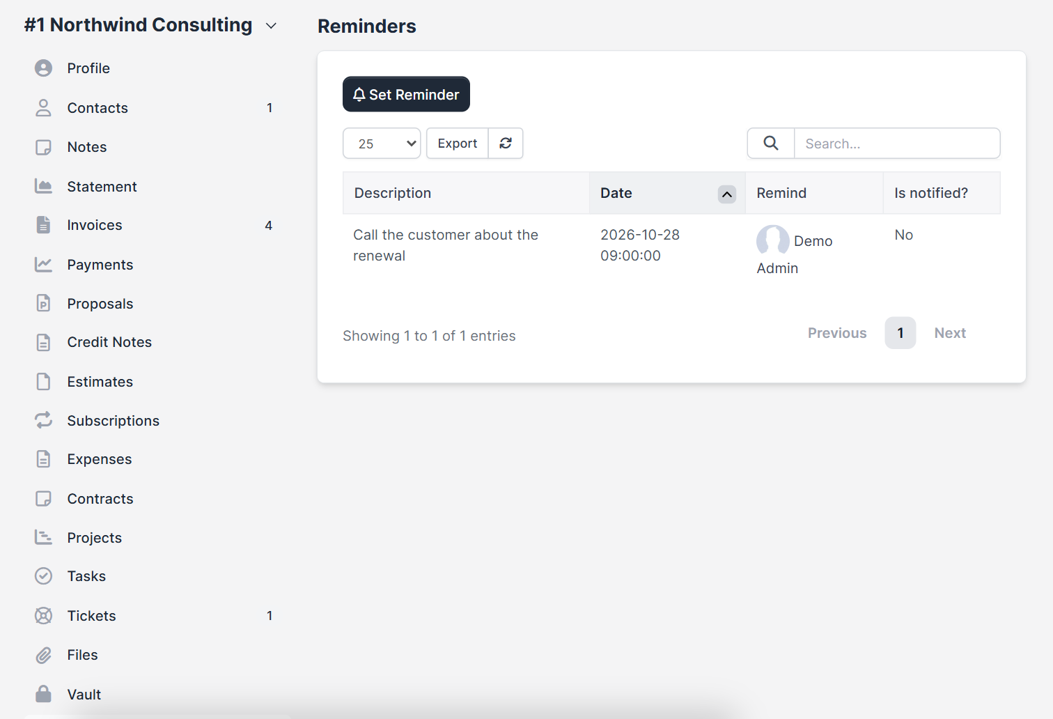Image resolution: width=1053 pixels, height=719 pixels.
Task: Click the Contacts person icon
Action: [43, 107]
